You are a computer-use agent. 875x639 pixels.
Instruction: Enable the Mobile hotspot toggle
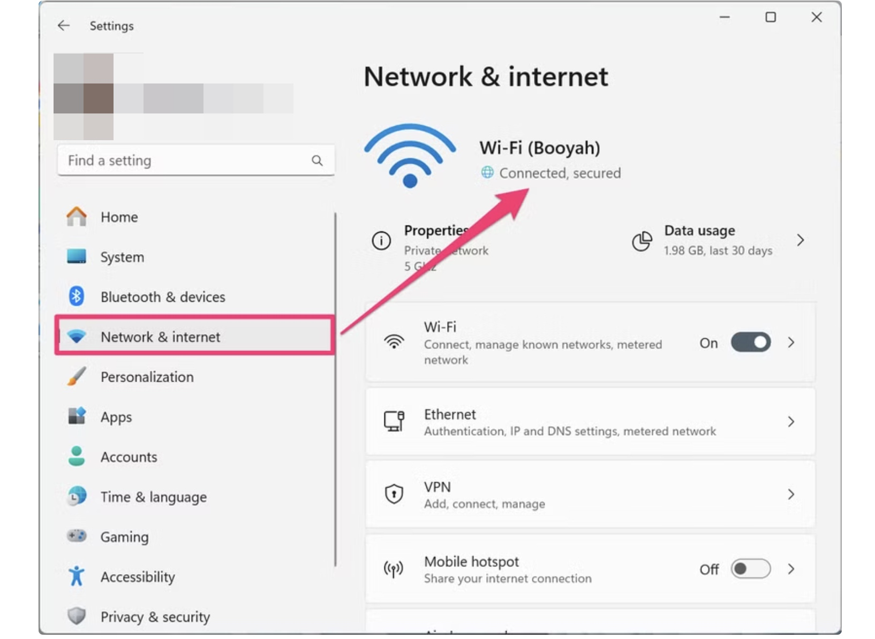pyautogui.click(x=751, y=569)
